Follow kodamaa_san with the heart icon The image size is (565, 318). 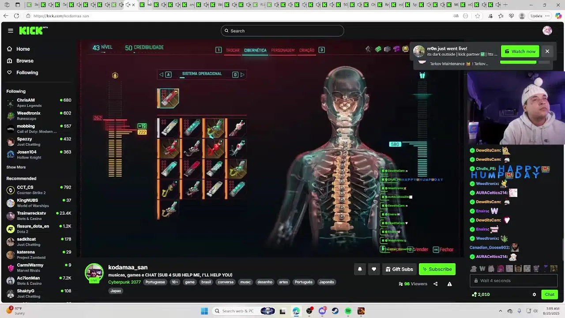[374, 269]
